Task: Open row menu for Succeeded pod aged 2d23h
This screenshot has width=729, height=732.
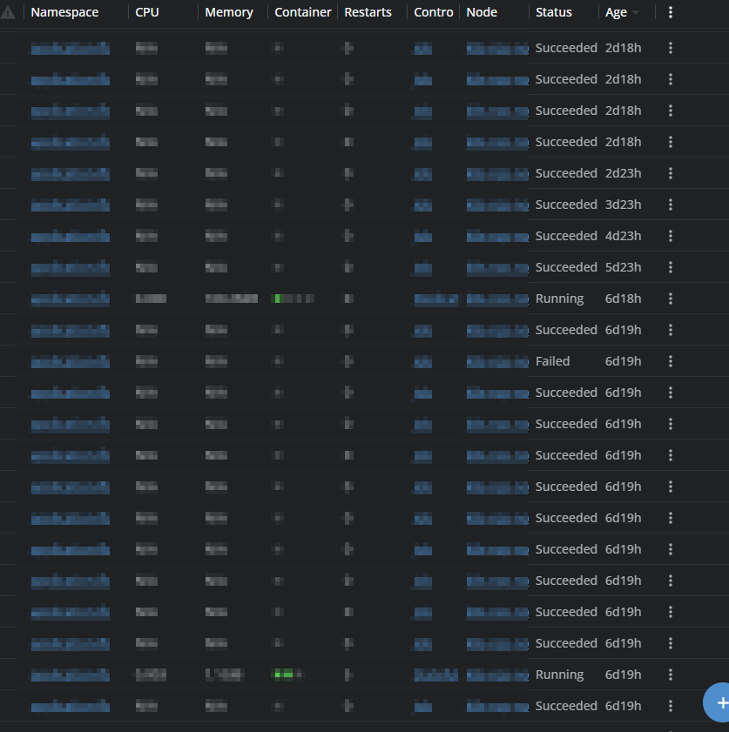Action: pos(670,173)
